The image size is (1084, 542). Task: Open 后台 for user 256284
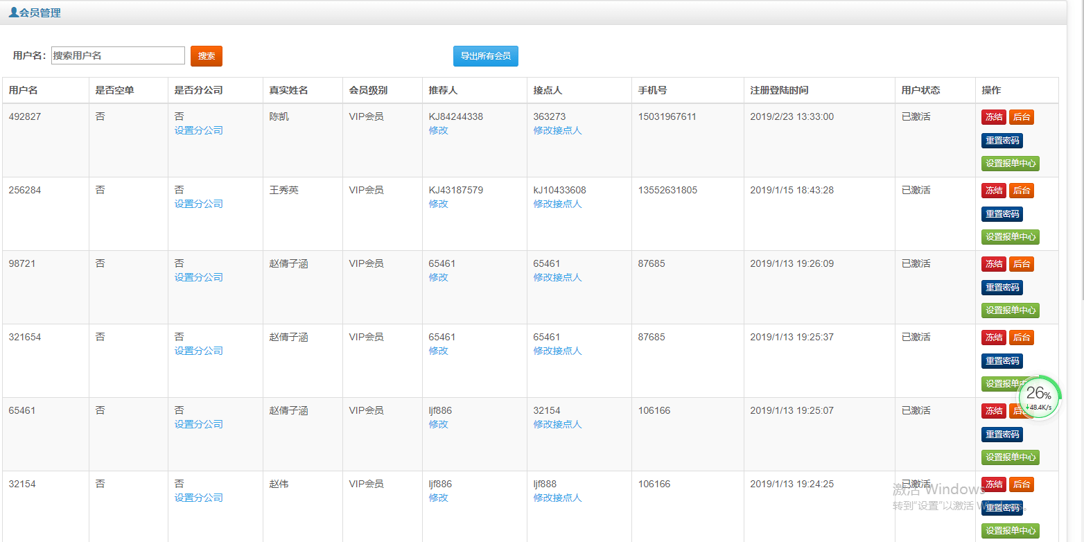click(x=1022, y=191)
